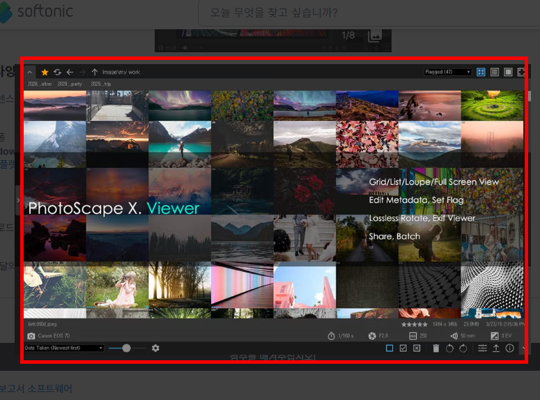Delete selected photo with trash icon
Image resolution: width=540 pixels, height=400 pixels.
tap(435, 348)
